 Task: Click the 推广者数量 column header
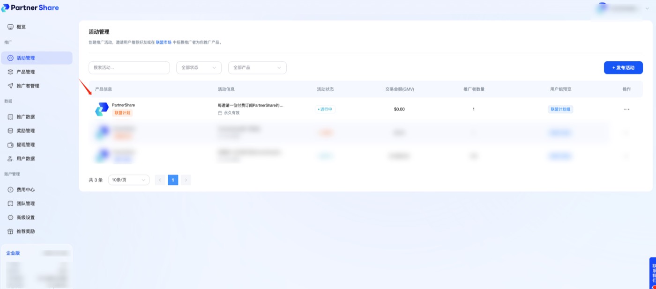click(x=474, y=89)
